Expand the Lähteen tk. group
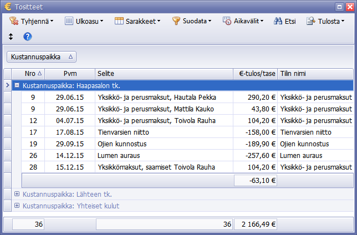357x235 pixels. pos(17,194)
